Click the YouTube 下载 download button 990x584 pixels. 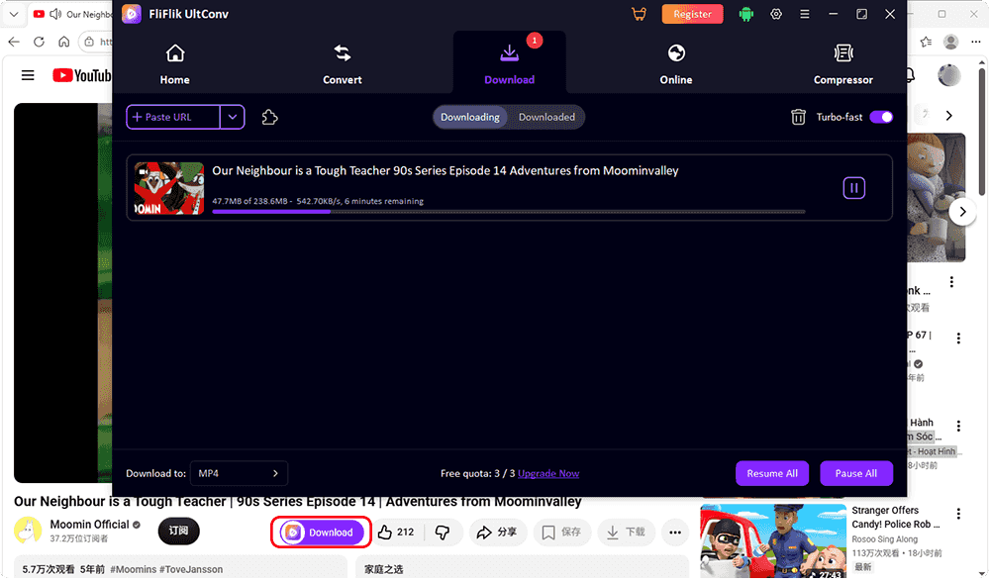626,533
